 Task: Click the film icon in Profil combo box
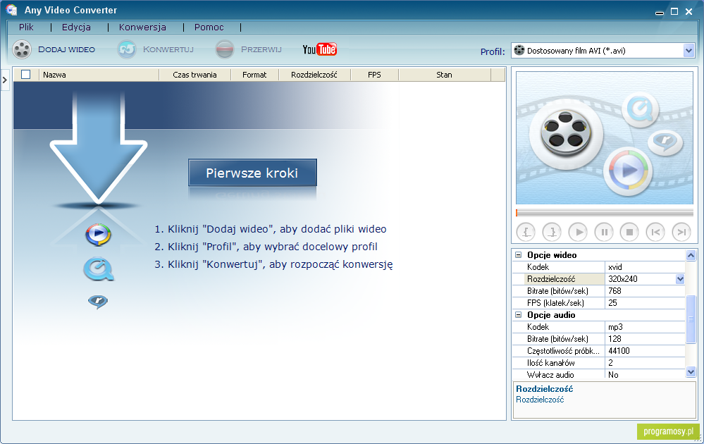tap(519, 50)
